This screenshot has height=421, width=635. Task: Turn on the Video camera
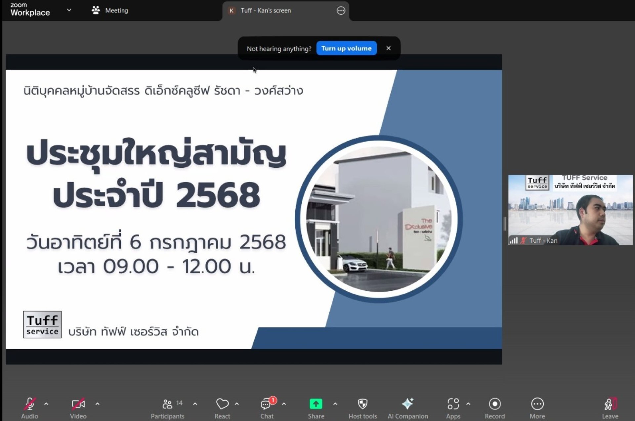[78, 404]
